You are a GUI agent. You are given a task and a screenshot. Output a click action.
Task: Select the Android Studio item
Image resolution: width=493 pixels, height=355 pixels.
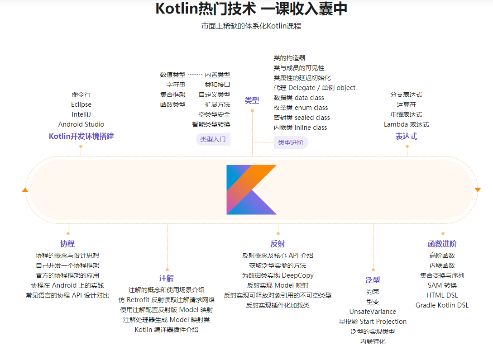tap(81, 124)
